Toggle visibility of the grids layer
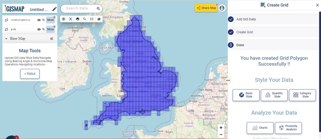The height and width of the screenshot is (139, 321). tap(39, 29)
